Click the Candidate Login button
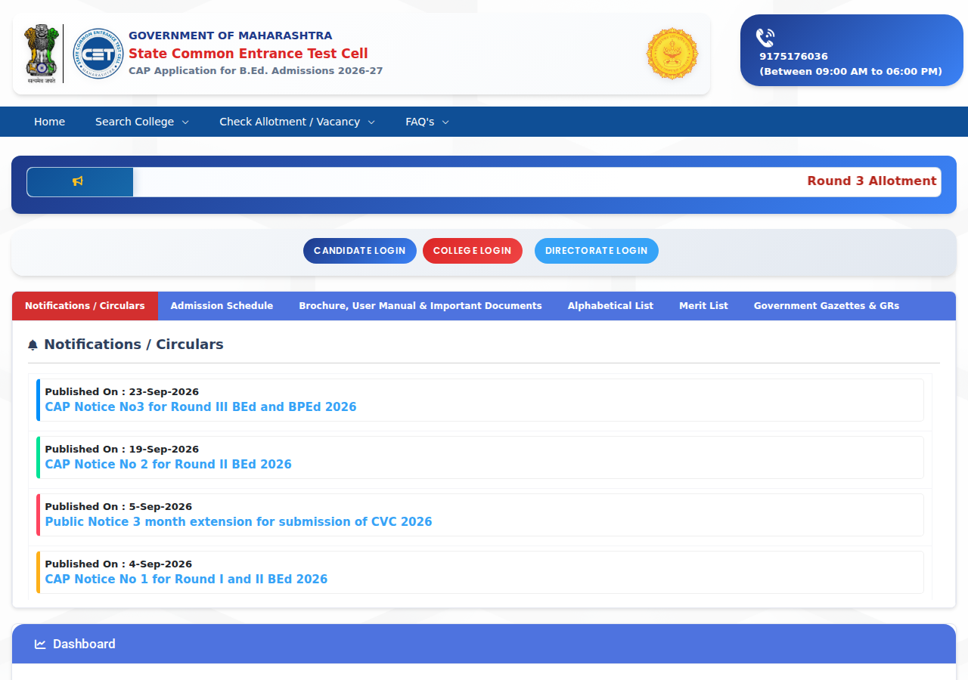Viewport: 968px width, 680px height. click(360, 251)
